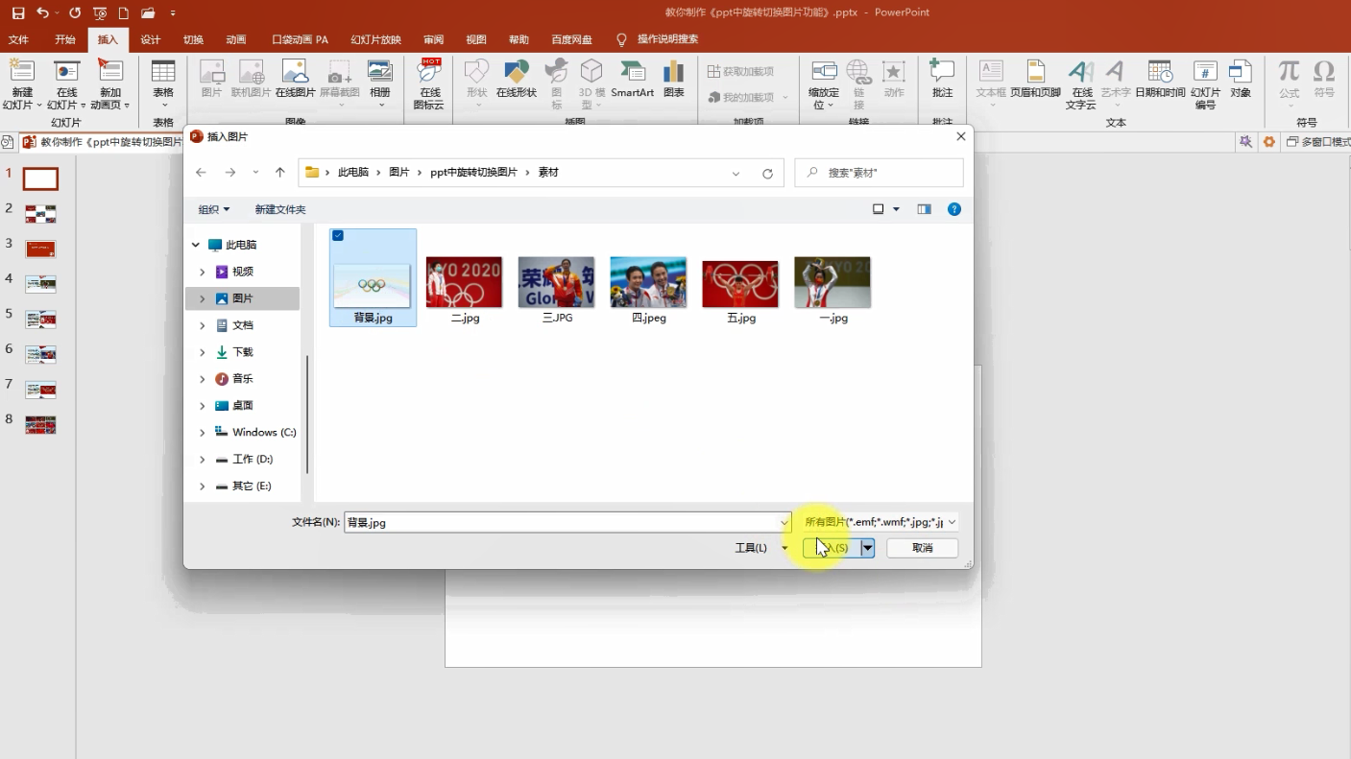This screenshot has width=1351, height=759.
Task: Collapse the 此电脑 tree node
Action: (x=196, y=246)
